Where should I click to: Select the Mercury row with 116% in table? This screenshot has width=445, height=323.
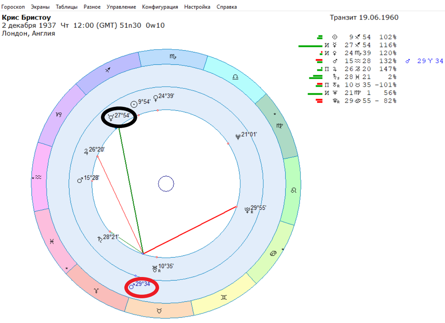(348, 45)
